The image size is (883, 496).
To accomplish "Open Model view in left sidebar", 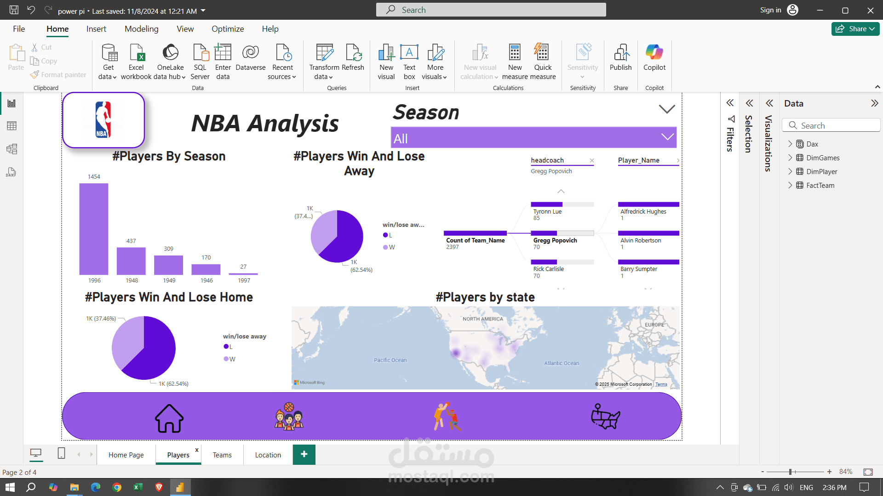I will coord(11,149).
